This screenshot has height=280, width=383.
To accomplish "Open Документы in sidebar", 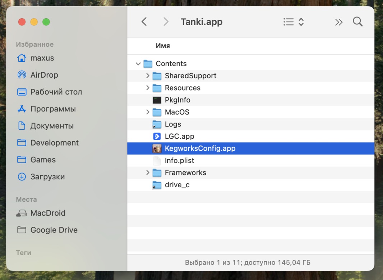I will tap(45, 126).
